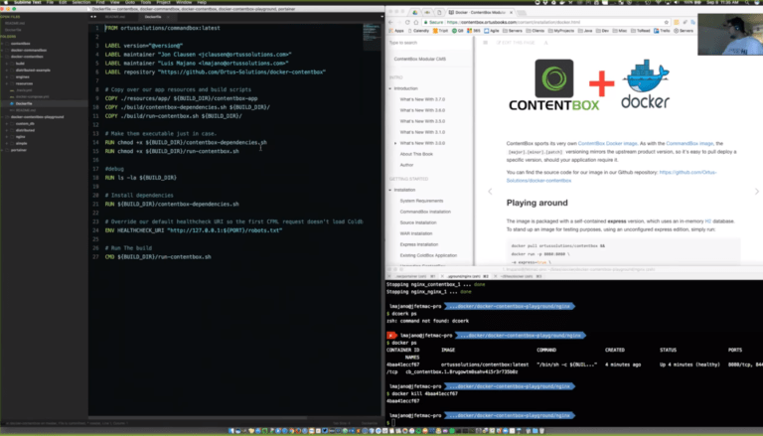Go to previous docs page arrow
This screenshot has width=763, height=436.
[490, 192]
